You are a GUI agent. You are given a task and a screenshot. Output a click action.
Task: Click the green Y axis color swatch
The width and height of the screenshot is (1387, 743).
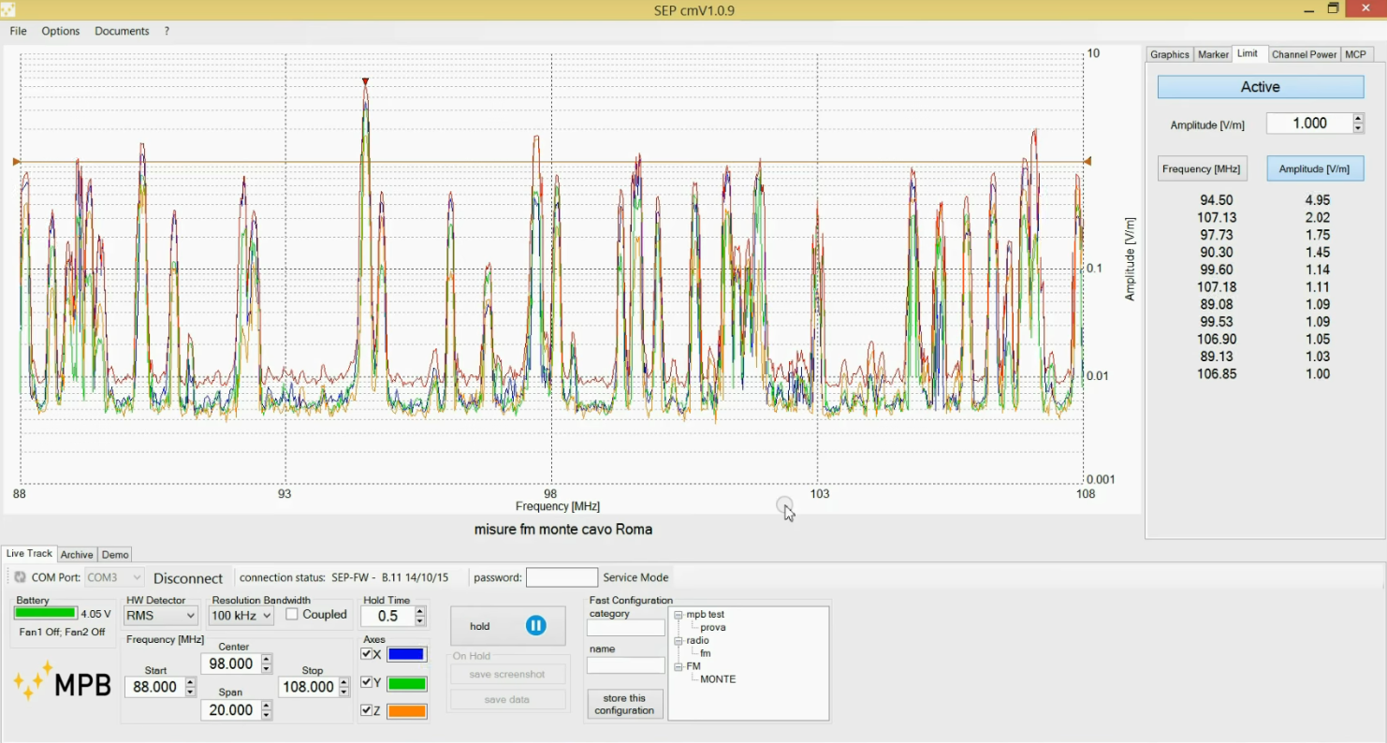(407, 683)
